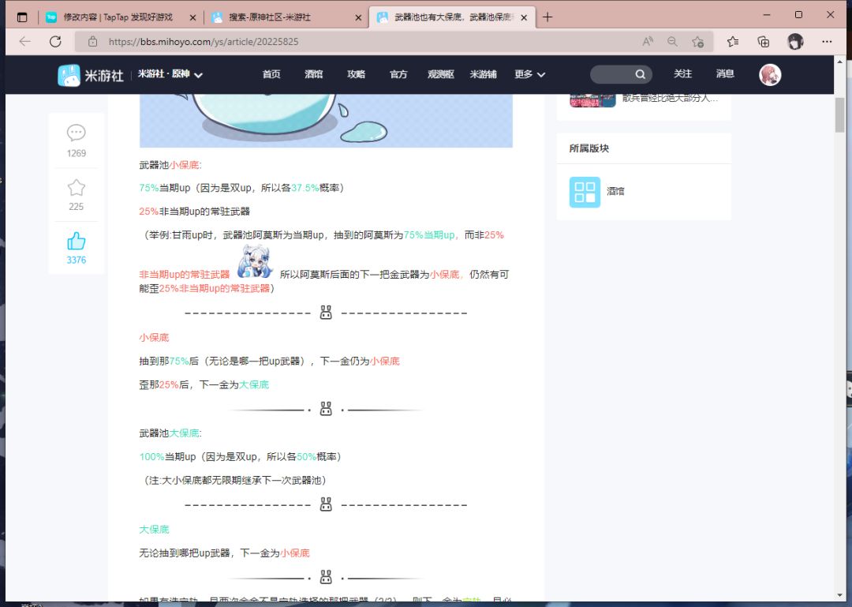The width and height of the screenshot is (852, 607).
Task: Reload the page with the refresh icon
Action: [x=55, y=42]
